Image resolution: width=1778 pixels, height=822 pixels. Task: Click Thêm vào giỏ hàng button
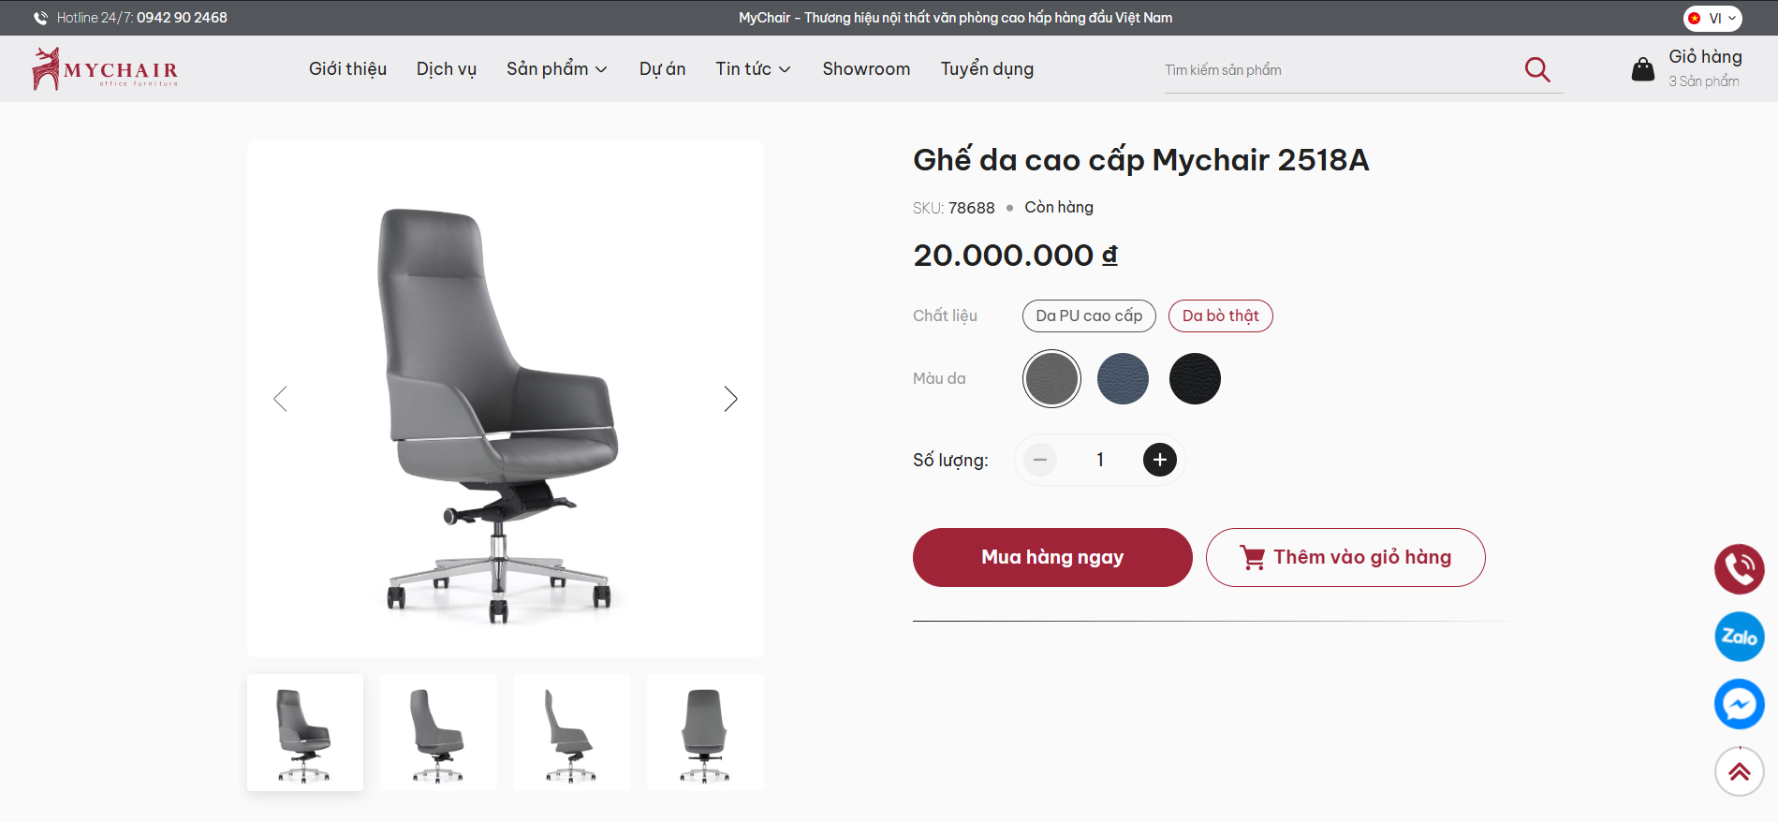pyautogui.click(x=1345, y=558)
